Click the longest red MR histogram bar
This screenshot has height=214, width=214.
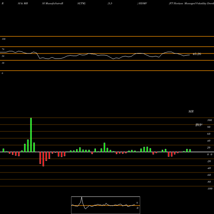pos(43,159)
